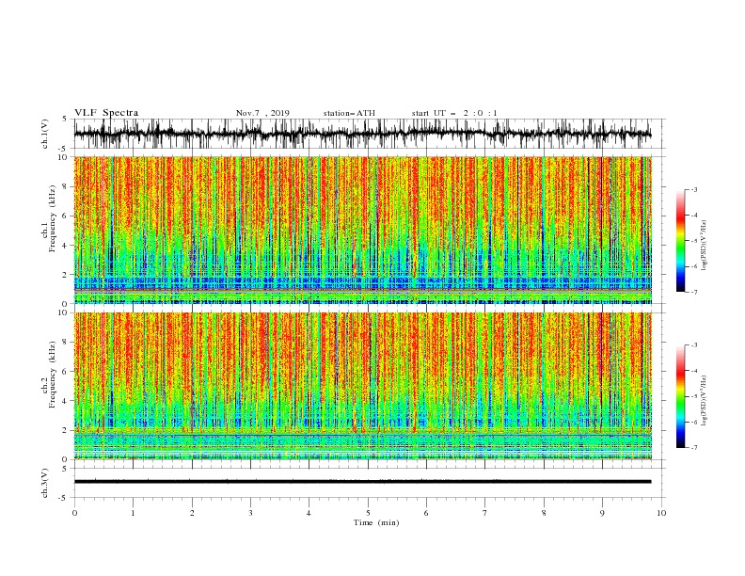Click time axis tick label '3'

(250, 513)
